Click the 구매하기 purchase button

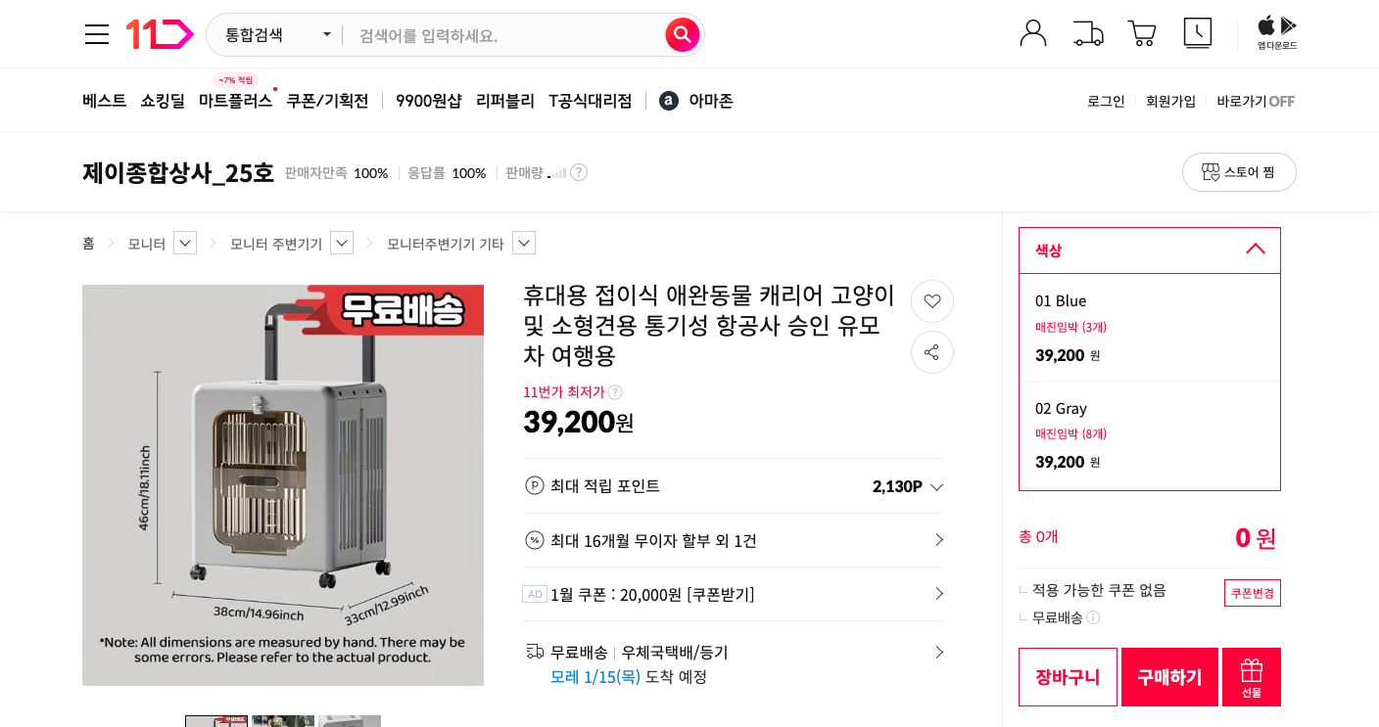(1169, 676)
